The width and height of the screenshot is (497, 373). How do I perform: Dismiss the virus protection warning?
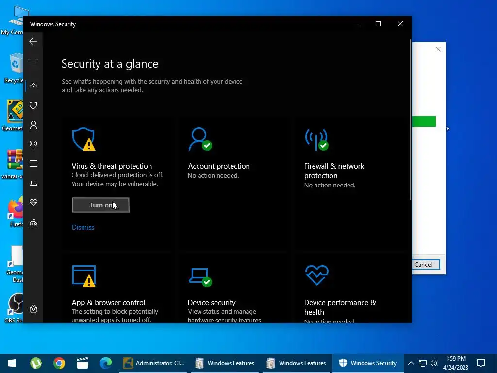83,227
